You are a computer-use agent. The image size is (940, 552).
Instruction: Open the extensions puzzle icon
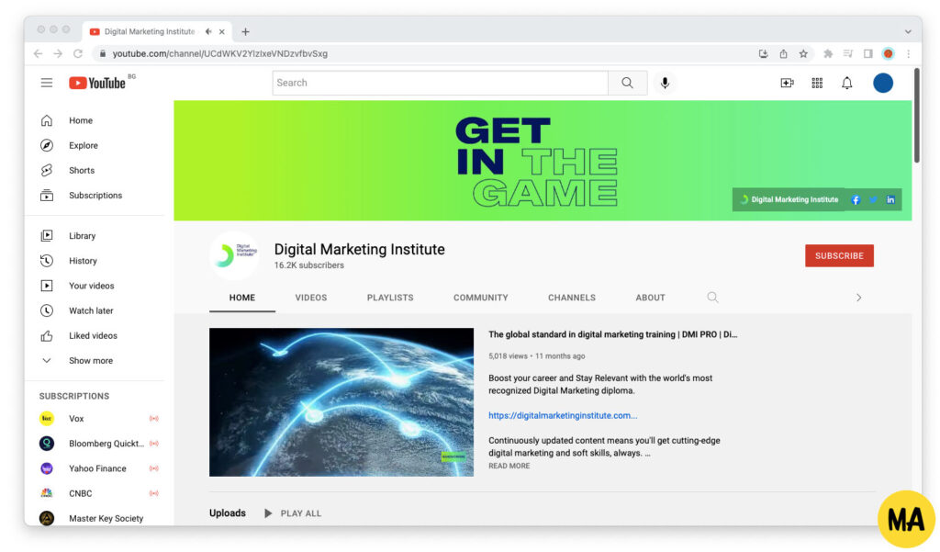(828, 53)
